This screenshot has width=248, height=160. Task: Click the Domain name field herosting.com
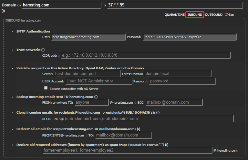[x=61, y=5]
